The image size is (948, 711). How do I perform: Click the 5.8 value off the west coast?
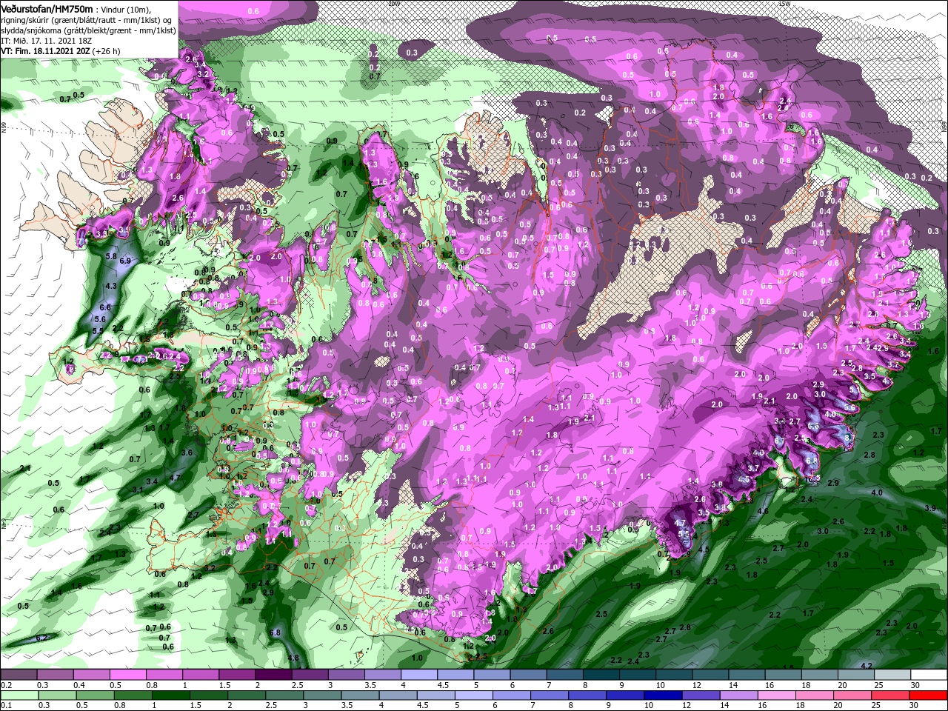point(112,256)
